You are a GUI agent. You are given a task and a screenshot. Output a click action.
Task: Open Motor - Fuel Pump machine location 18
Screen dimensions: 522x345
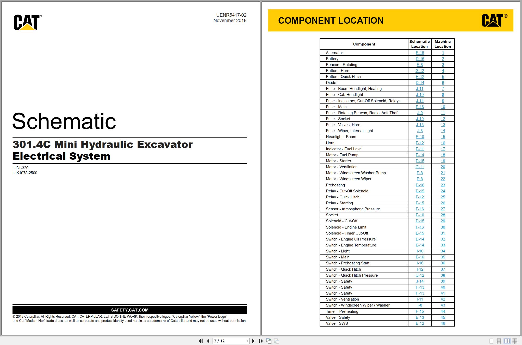(443, 155)
